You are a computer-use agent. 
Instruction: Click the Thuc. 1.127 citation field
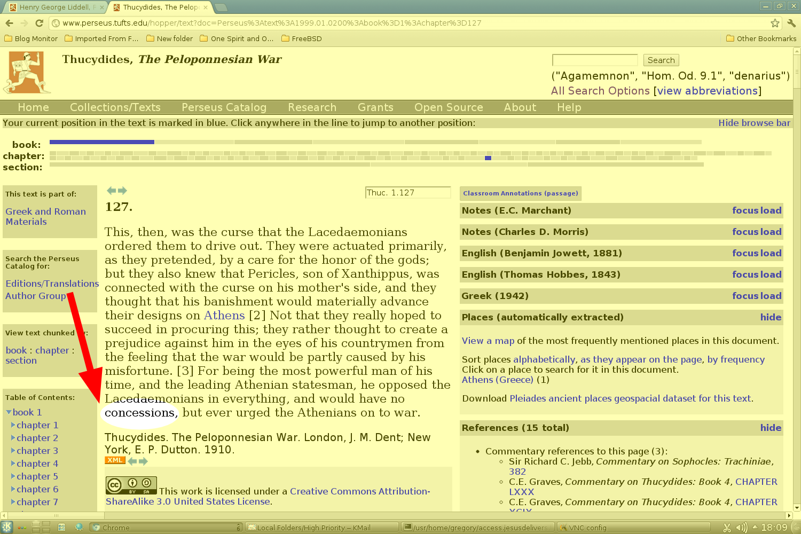point(408,193)
